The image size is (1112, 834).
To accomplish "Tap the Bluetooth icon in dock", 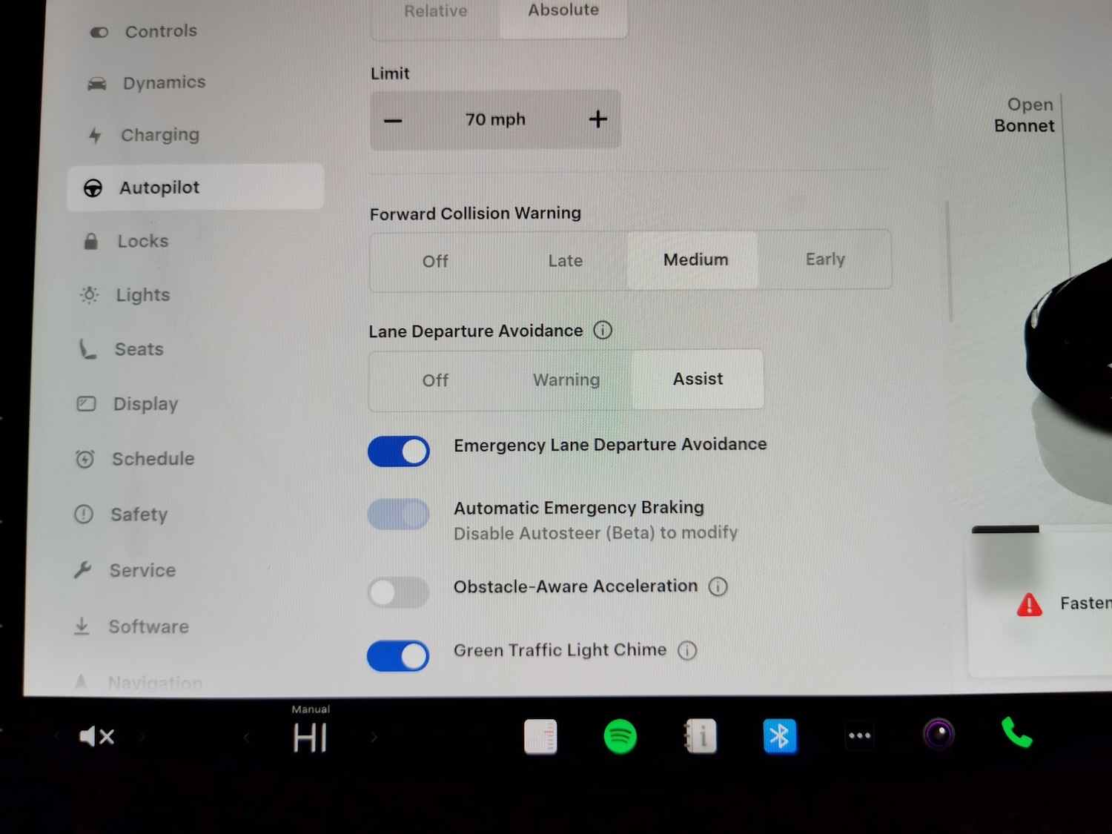I will coord(779,737).
